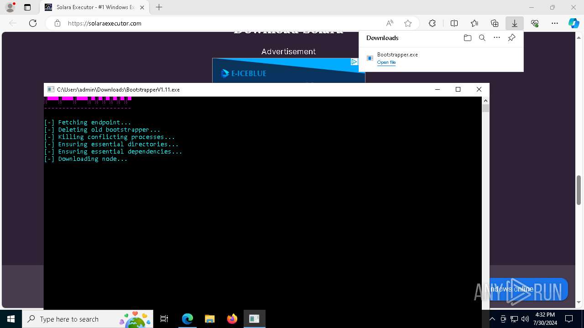584x328 pixels.
Task: Close the Solara Executor tab
Action: click(142, 7)
